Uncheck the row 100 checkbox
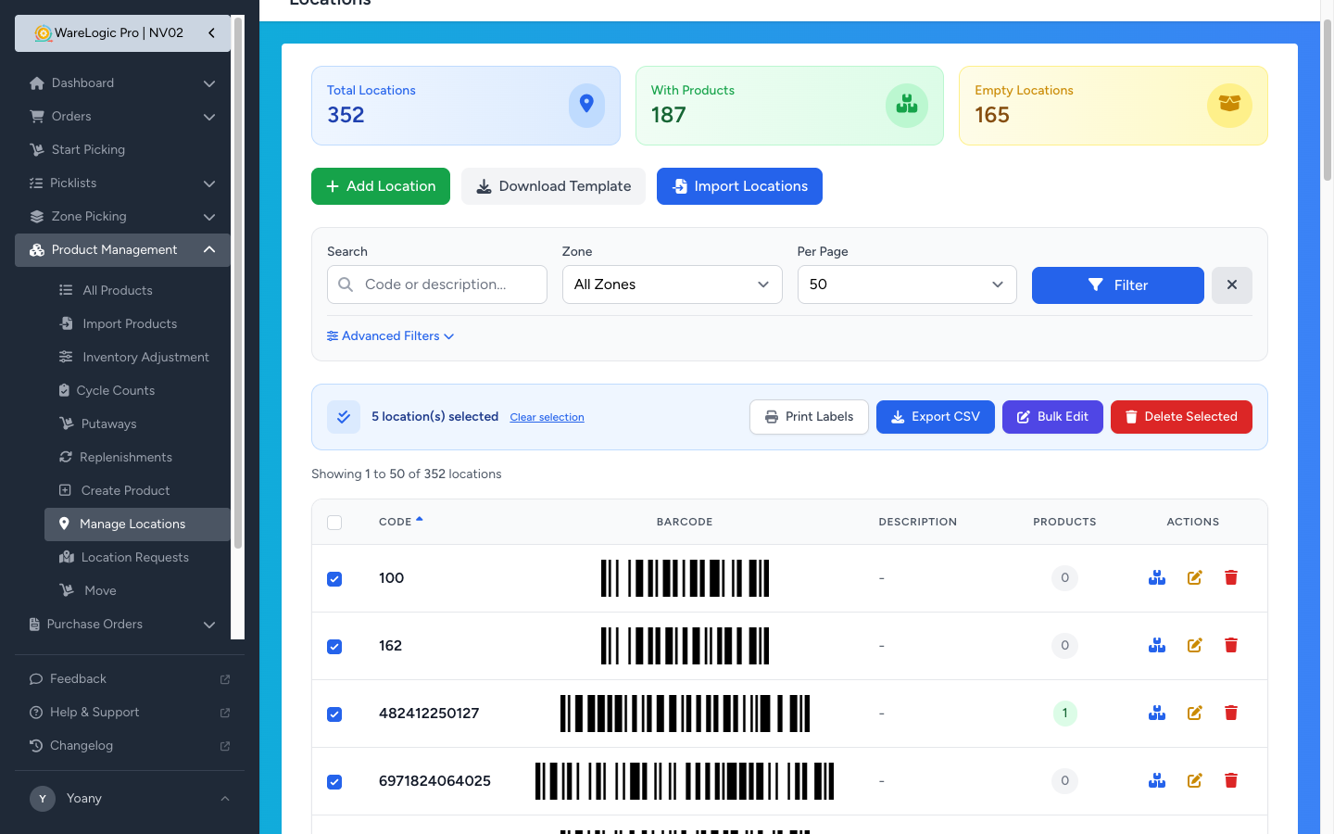This screenshot has height=834, width=1334. click(334, 579)
